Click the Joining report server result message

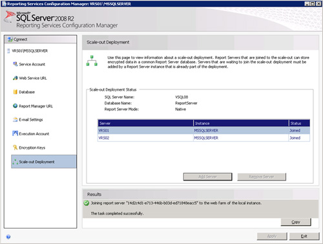[176, 203]
